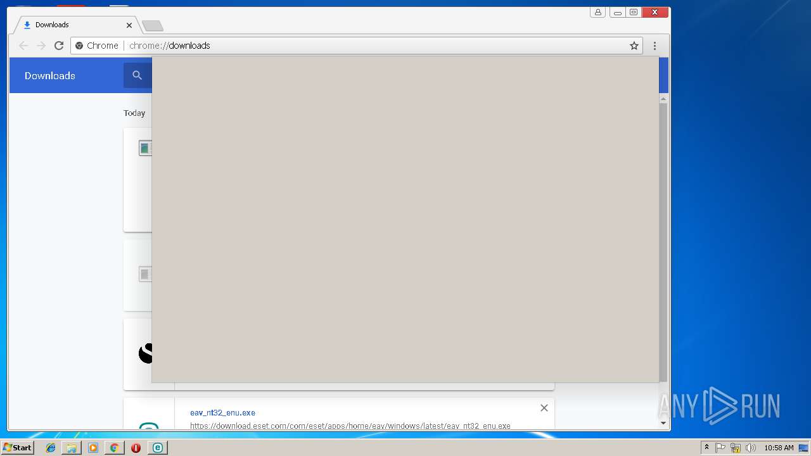Show hidden system tray icons
Screen dimensions: 811x456
coord(706,448)
